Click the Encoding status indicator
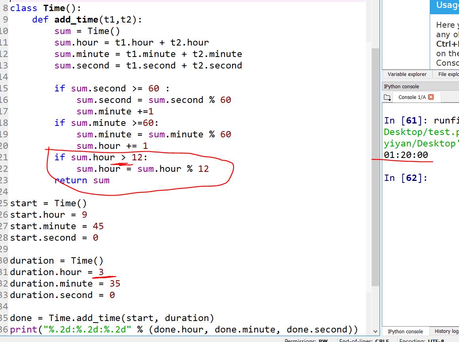 421,340
